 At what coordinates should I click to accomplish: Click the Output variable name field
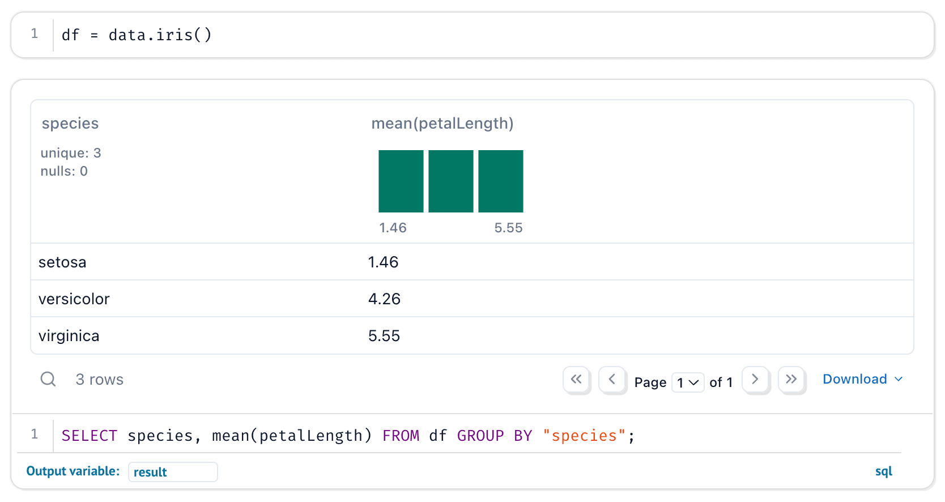173,472
